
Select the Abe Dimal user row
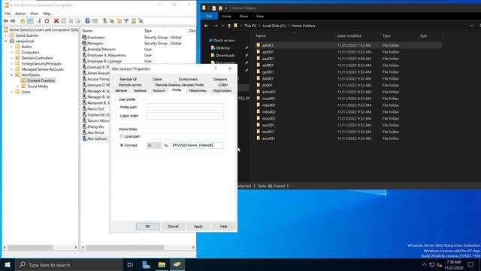[95, 132]
